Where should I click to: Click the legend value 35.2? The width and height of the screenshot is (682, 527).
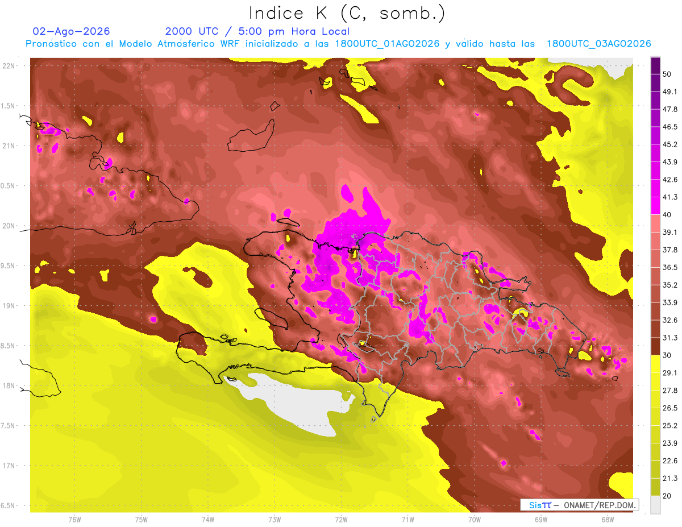pyautogui.click(x=669, y=285)
